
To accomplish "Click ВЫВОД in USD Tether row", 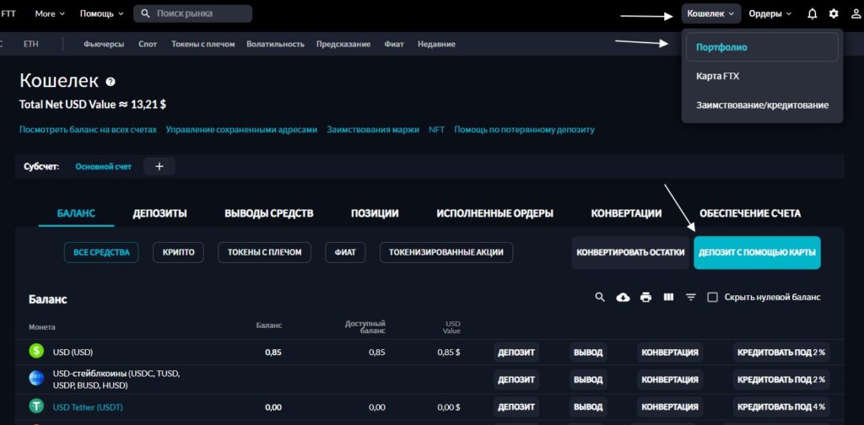I will [x=588, y=407].
